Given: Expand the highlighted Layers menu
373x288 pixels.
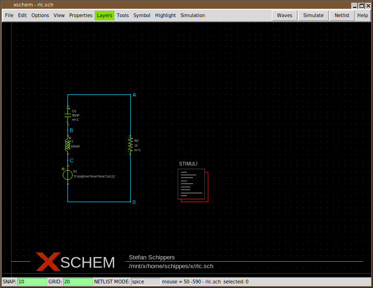Looking at the screenshot, I should pos(104,15).
